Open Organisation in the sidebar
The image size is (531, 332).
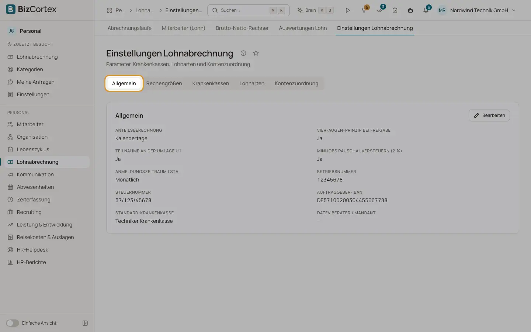point(47,137)
